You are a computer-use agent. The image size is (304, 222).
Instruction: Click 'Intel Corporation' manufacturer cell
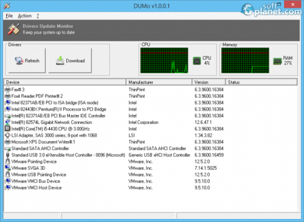coord(143,122)
